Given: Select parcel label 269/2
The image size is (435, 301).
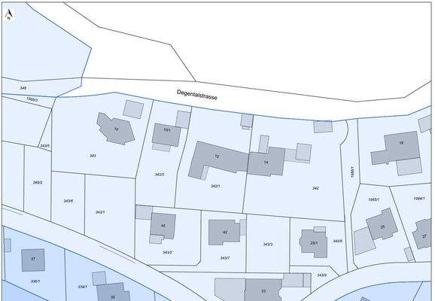Looking at the screenshot, I should (38, 183).
